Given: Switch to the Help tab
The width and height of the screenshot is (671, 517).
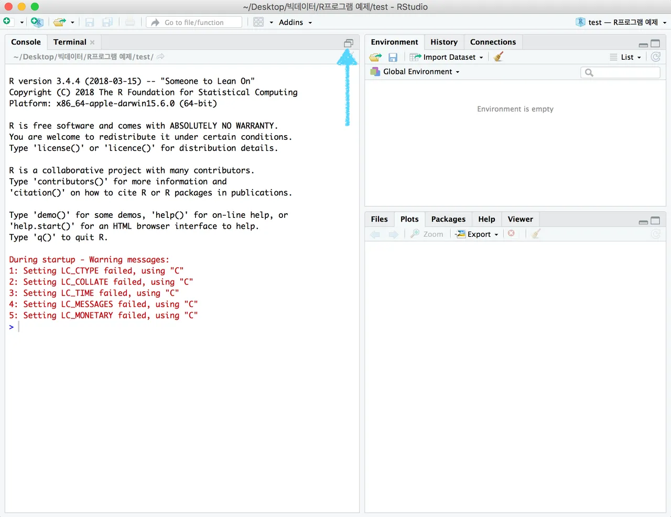Looking at the screenshot, I should click(486, 219).
